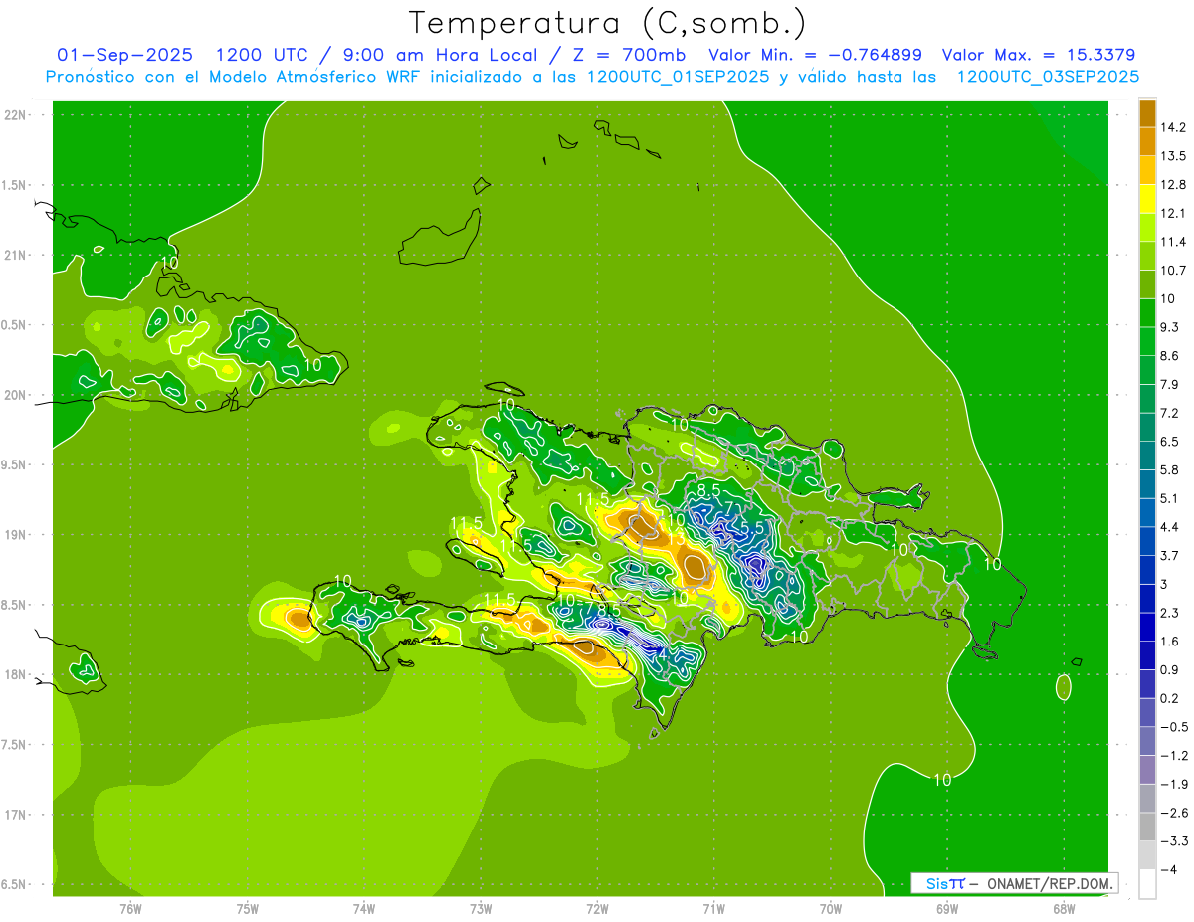Click the '5.5' contour label over central Hispaniola
1194x922 pixels.
pos(751,527)
